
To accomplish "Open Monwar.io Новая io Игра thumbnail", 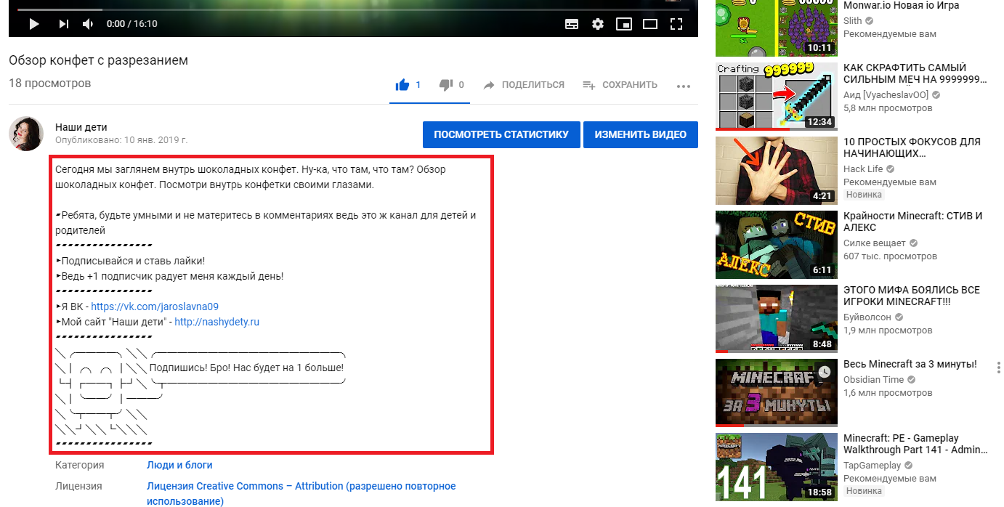I will pyautogui.click(x=776, y=28).
